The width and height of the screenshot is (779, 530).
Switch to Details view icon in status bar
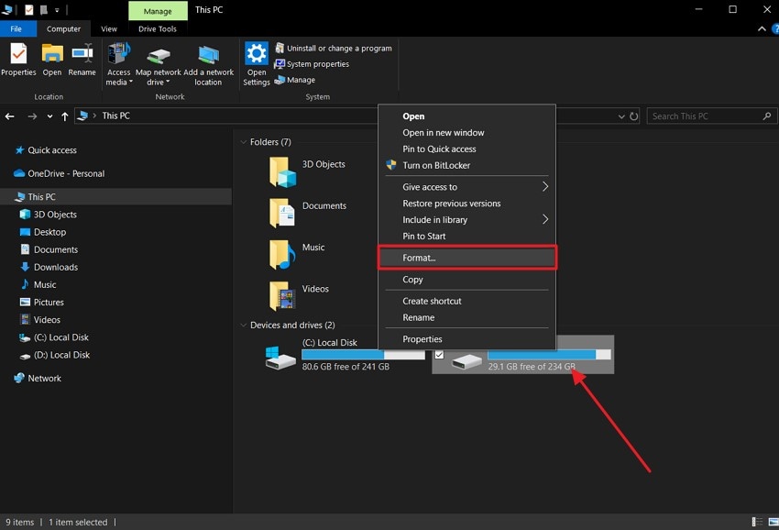click(x=757, y=522)
